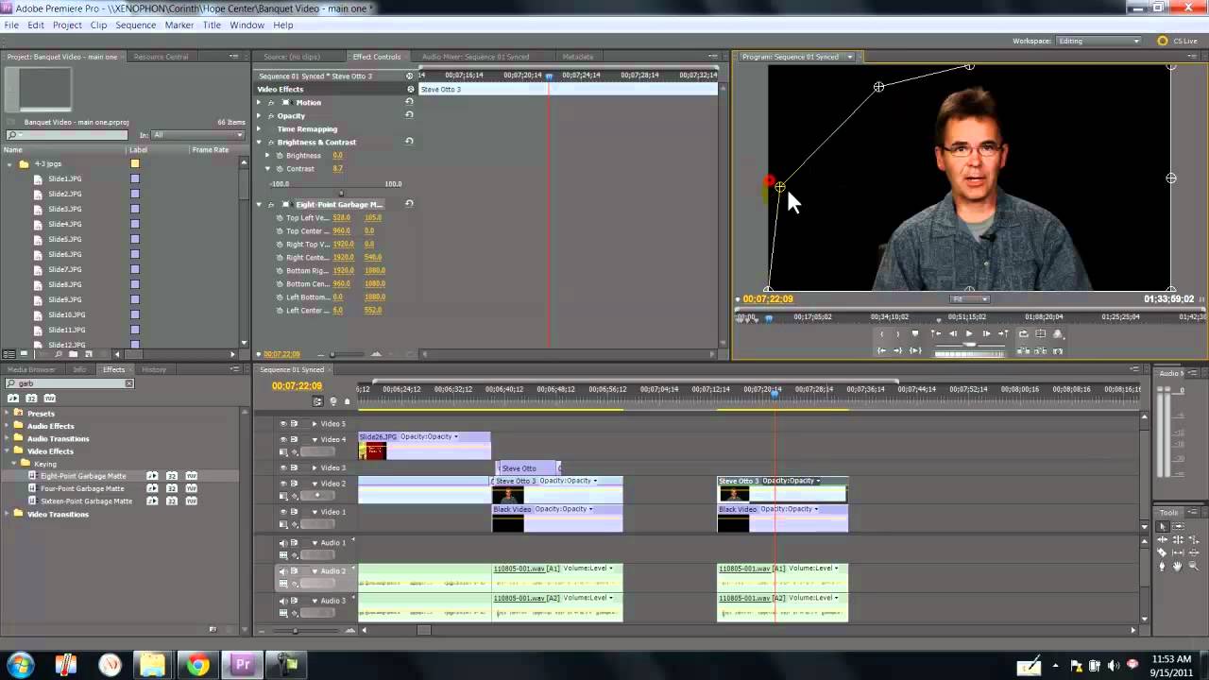Expand Time Remapping properties
The width and height of the screenshot is (1209, 680).
(x=259, y=128)
